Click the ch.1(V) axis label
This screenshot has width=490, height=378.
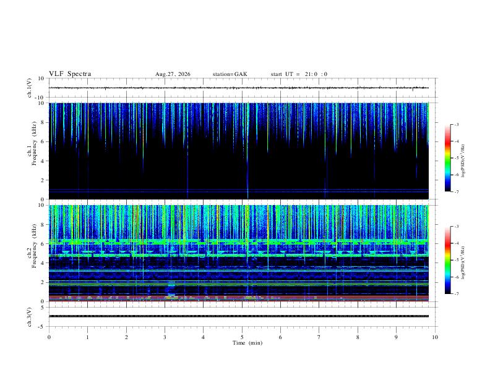coord(30,88)
